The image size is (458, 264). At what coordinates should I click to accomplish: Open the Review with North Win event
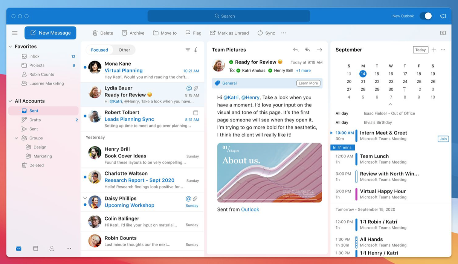coord(390,176)
